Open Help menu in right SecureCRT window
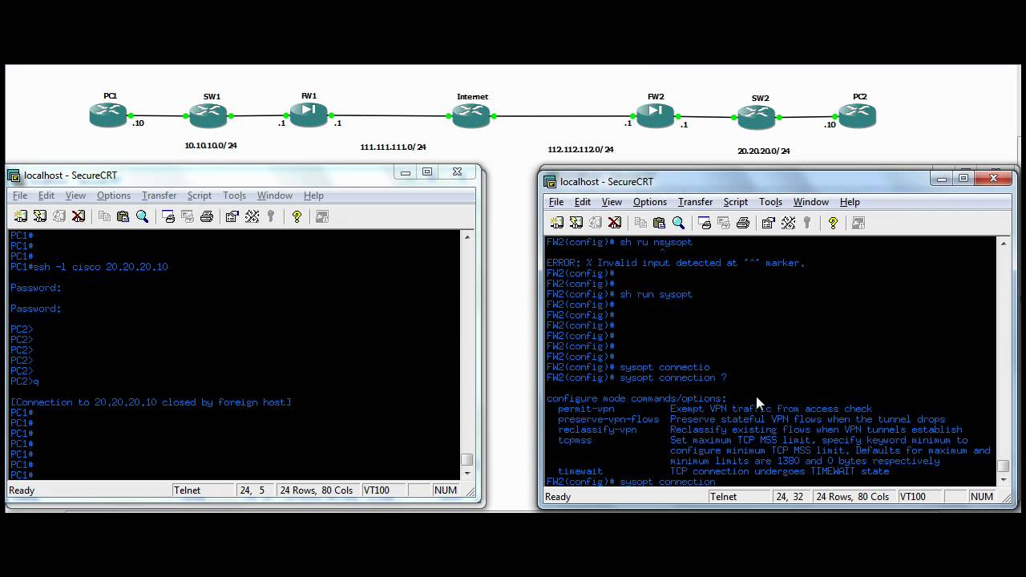The image size is (1026, 577). click(x=850, y=202)
